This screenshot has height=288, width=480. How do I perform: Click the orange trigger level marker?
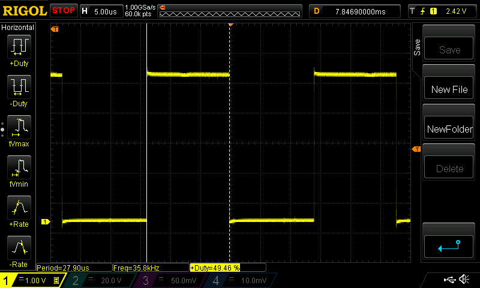point(415,149)
